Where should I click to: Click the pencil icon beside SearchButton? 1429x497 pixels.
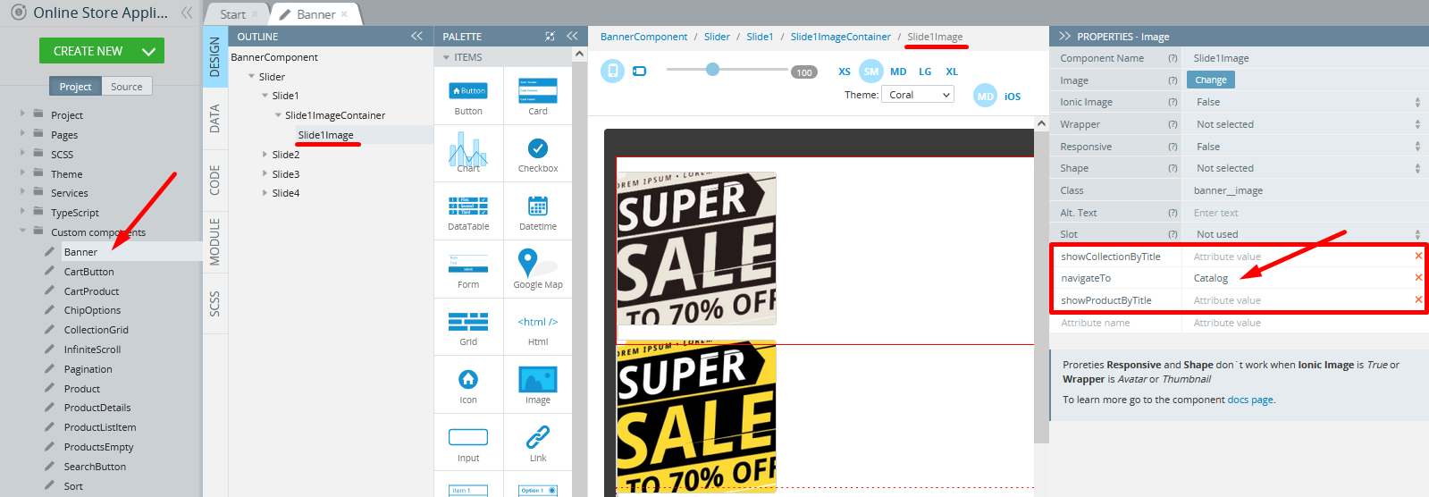pos(50,466)
